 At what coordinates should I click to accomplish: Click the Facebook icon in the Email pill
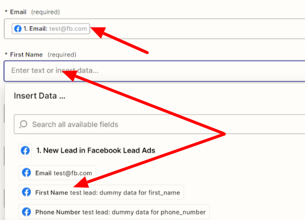click(18, 29)
